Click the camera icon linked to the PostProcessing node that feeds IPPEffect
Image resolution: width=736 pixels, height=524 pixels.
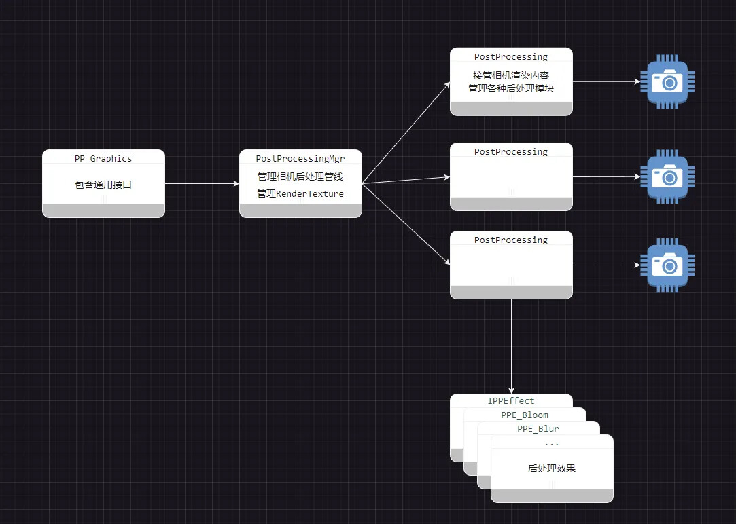[667, 265]
